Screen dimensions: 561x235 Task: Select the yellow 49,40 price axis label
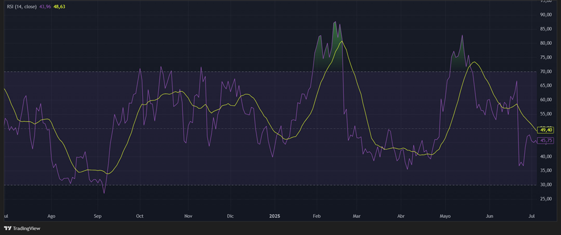pos(545,130)
